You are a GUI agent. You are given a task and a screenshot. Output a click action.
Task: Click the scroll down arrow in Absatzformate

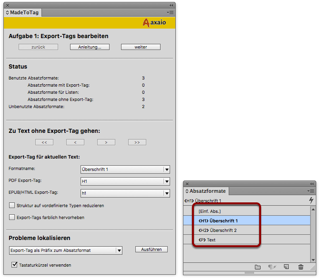(x=313, y=260)
